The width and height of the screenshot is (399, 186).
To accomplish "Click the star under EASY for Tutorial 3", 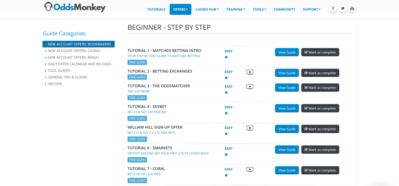I will pos(226,93).
